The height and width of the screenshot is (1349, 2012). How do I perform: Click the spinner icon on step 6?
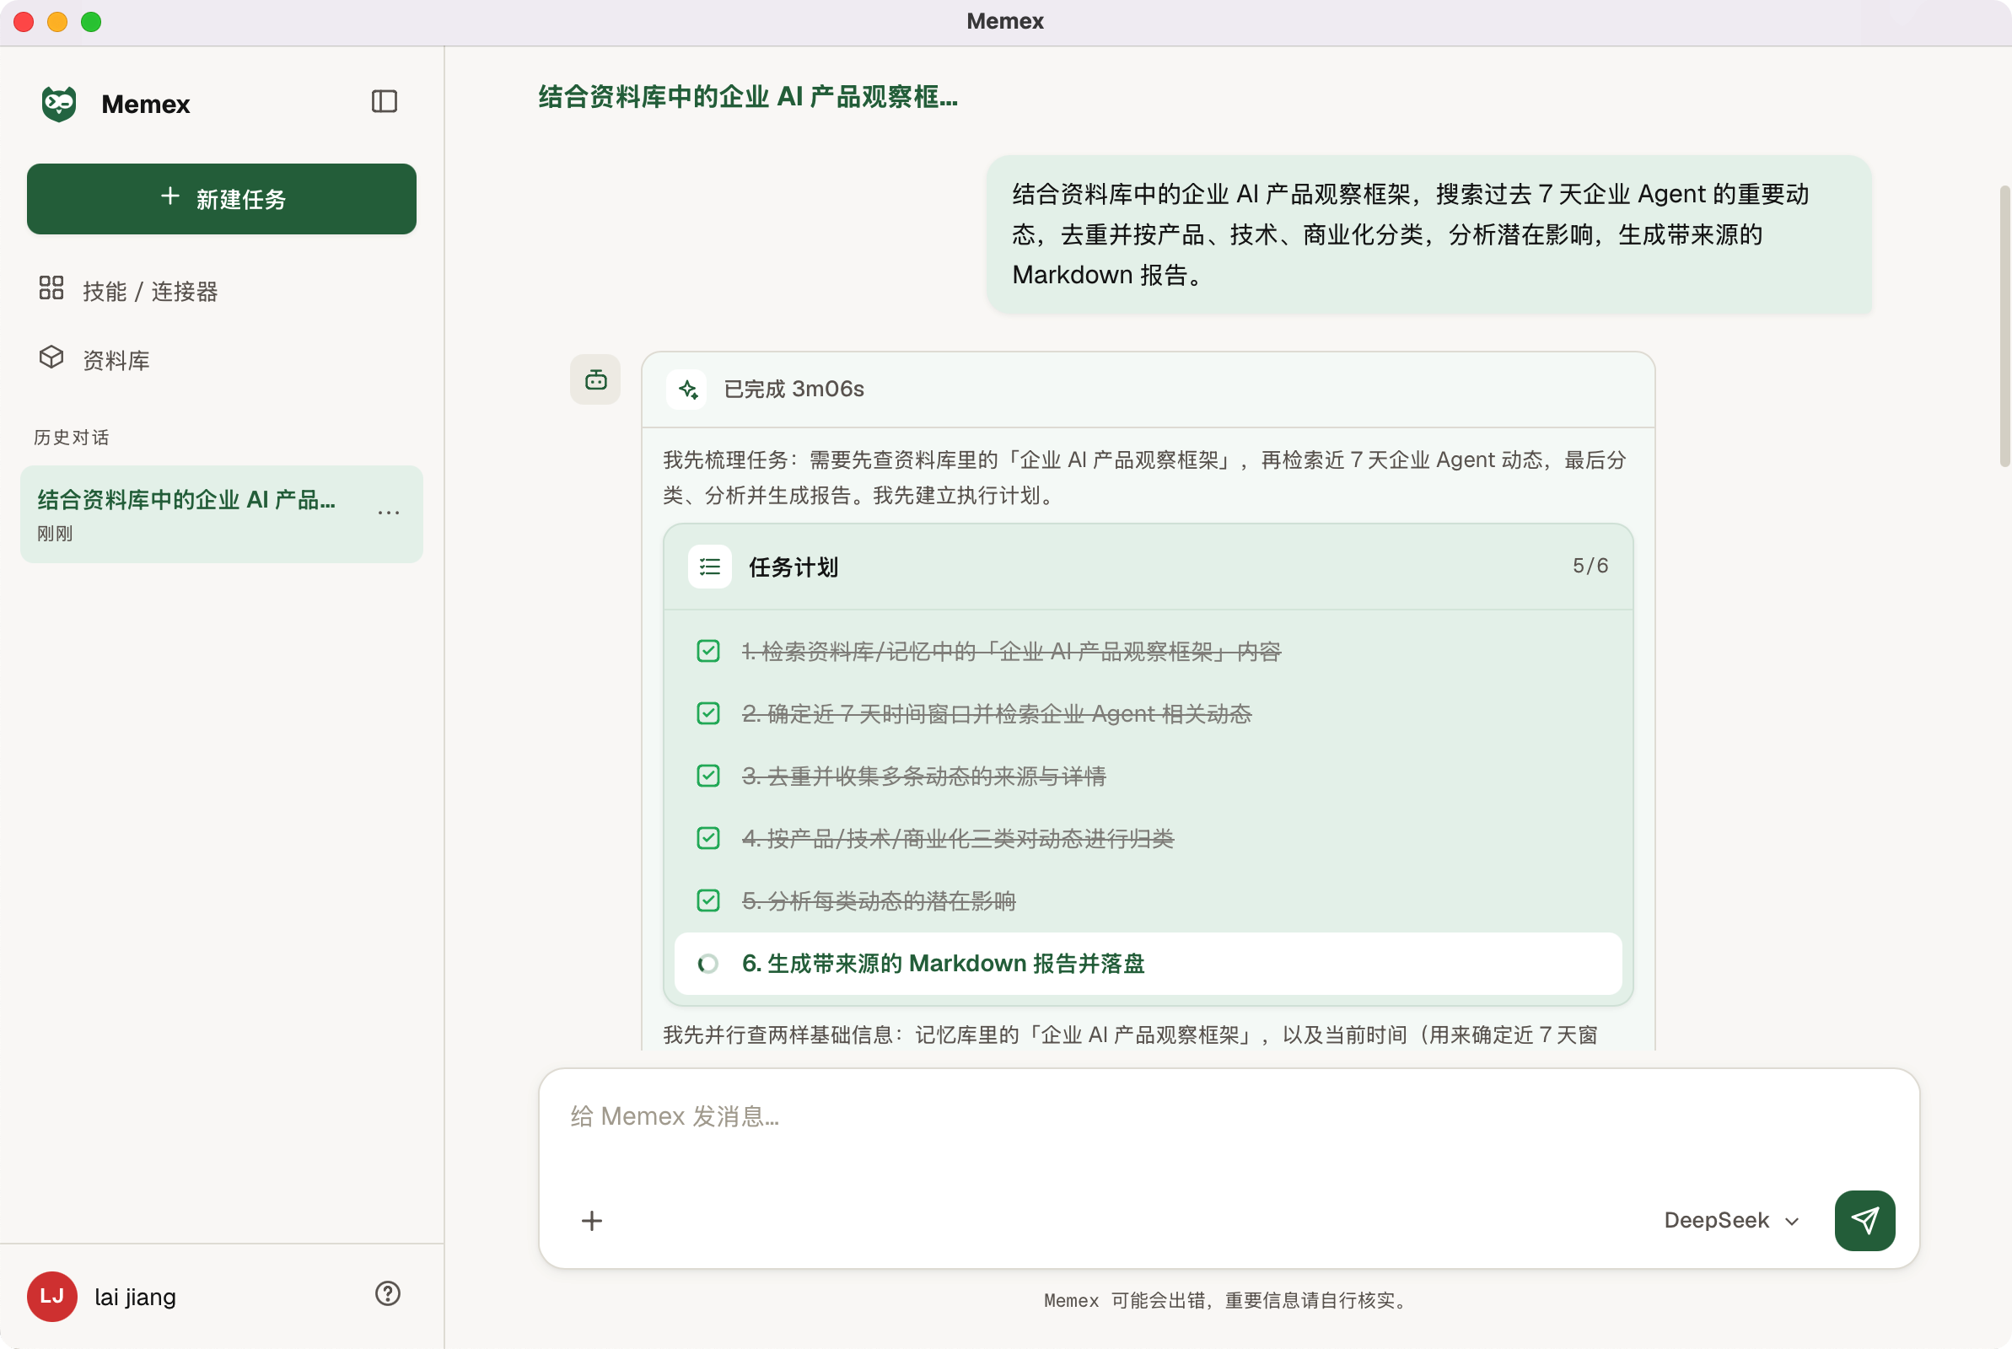click(x=708, y=965)
